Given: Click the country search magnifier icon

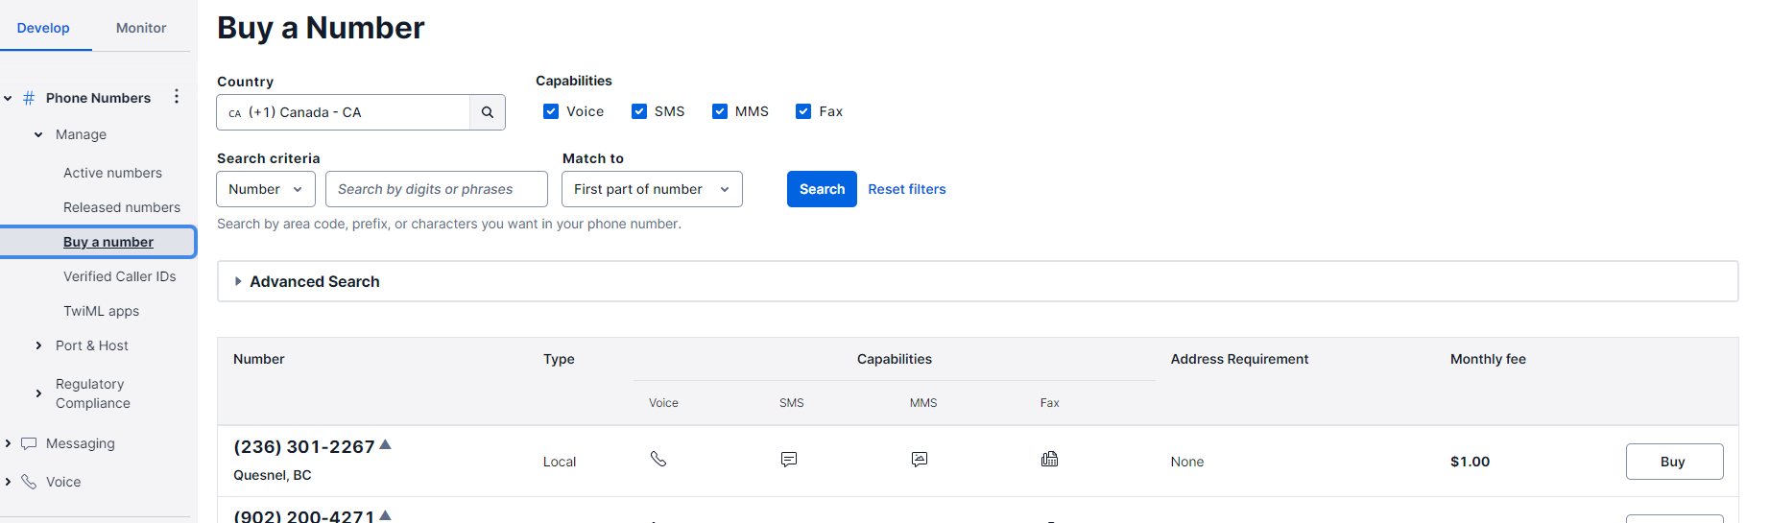Looking at the screenshot, I should (x=488, y=112).
